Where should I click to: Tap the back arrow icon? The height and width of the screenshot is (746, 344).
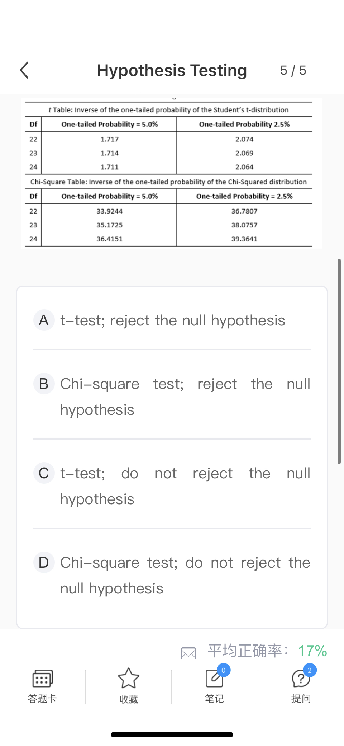coord(24,70)
